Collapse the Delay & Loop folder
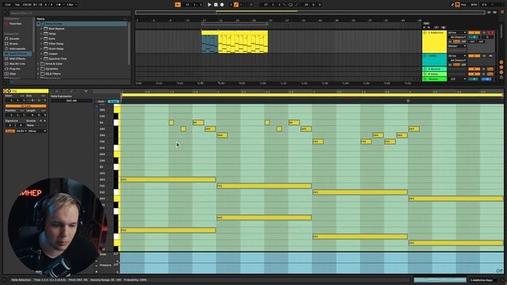This screenshot has width=507, height=285. pos(39,24)
